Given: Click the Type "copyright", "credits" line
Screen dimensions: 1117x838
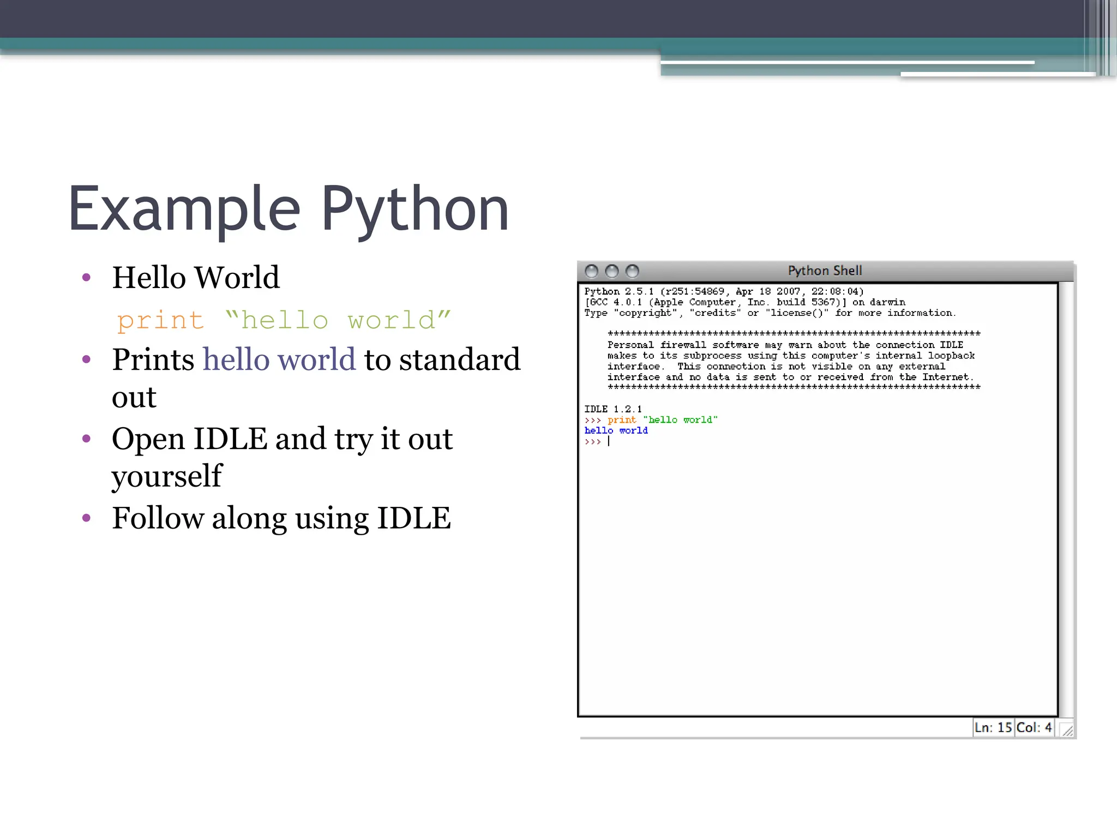Looking at the screenshot, I should (770, 313).
